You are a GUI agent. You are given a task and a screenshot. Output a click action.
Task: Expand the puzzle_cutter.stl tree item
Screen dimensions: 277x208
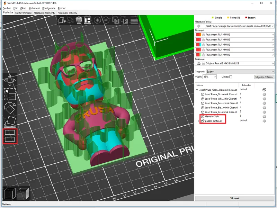point(198,121)
